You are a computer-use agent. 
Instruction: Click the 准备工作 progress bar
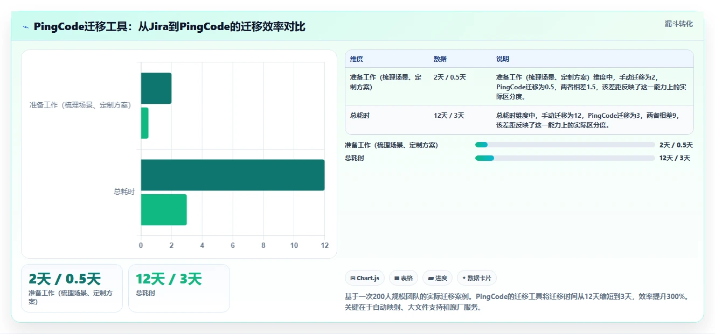565,145
